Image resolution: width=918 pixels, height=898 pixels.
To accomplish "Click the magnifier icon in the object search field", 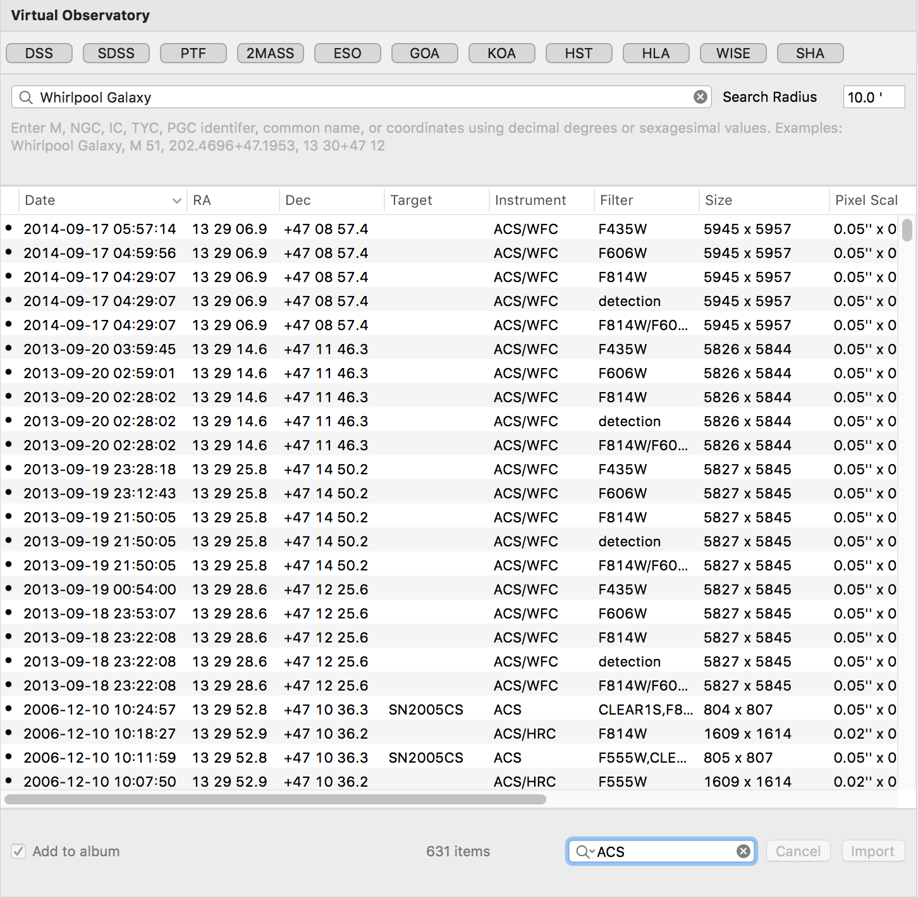I will point(26,97).
